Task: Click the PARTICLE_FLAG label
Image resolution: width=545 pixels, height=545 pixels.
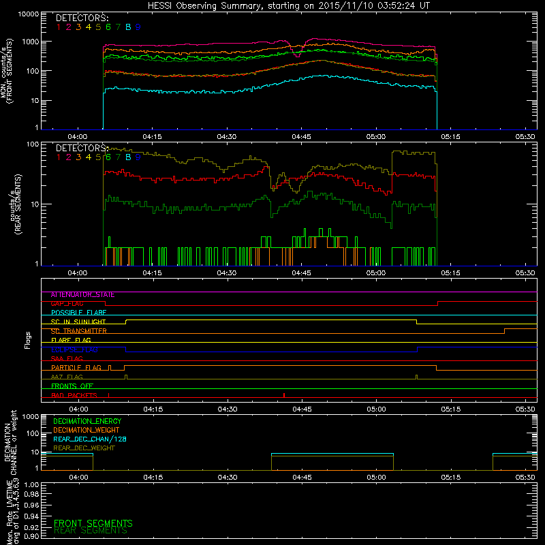Action: (x=76, y=368)
